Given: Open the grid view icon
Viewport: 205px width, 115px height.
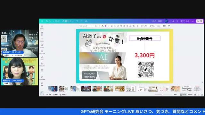Looking at the screenshot, I should (x=195, y=95).
